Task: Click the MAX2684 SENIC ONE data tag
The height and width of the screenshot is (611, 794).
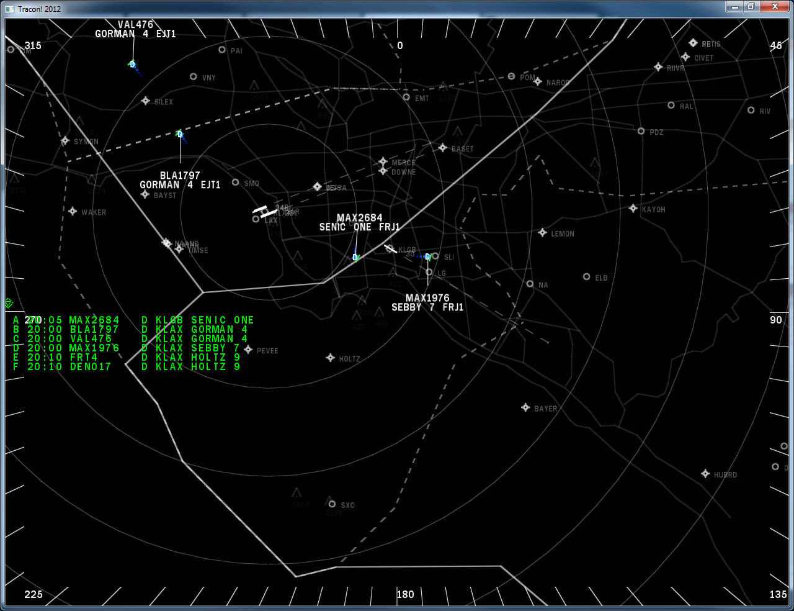Action: pyautogui.click(x=360, y=222)
